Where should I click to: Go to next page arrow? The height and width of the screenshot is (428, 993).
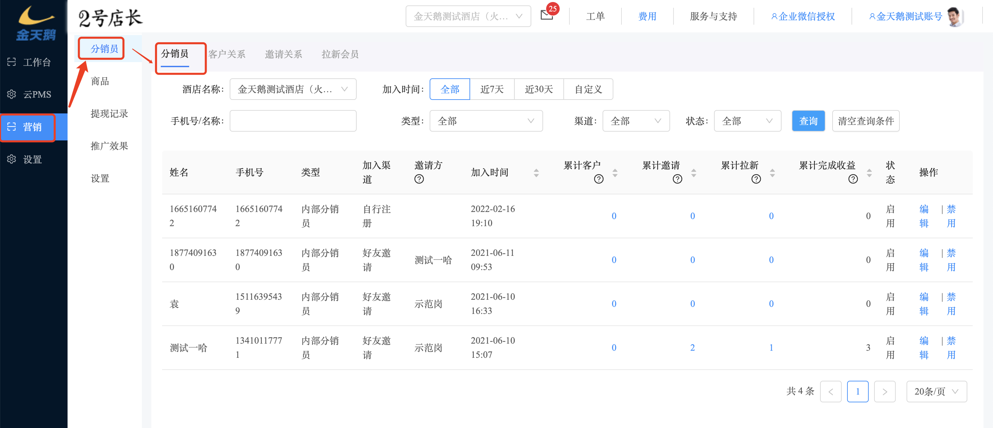pos(885,392)
